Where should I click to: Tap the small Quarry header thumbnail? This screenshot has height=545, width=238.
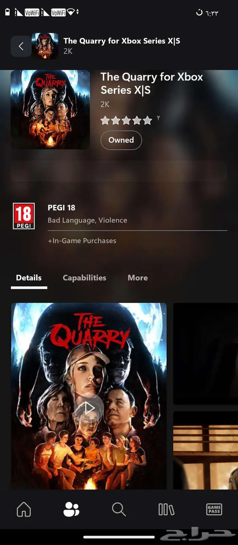pyautogui.click(x=45, y=46)
